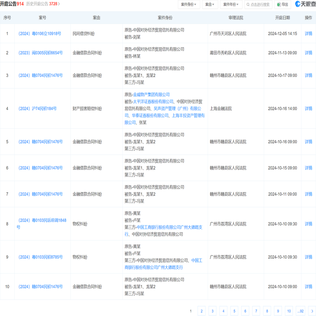Click the 天眼查 logo
Viewport: 316px width, 316px height.
(305, 4)
